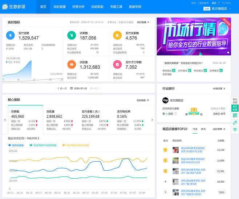Expand 实时榜单 in product TOP10 panel
The width and height of the screenshot is (239, 199).
point(218,129)
